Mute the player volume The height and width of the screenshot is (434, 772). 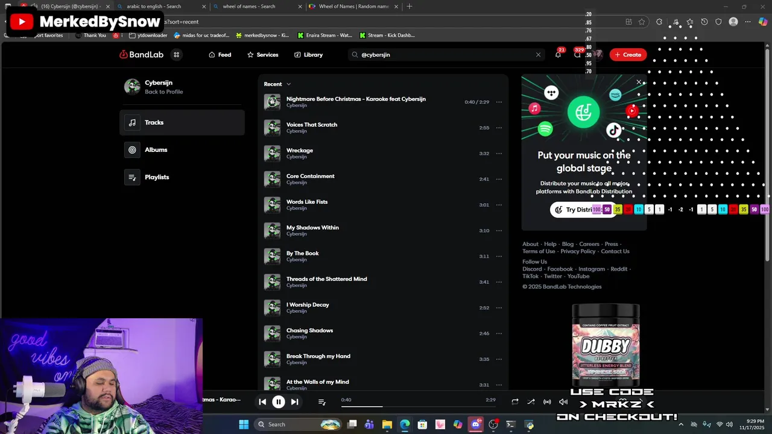[x=563, y=402]
